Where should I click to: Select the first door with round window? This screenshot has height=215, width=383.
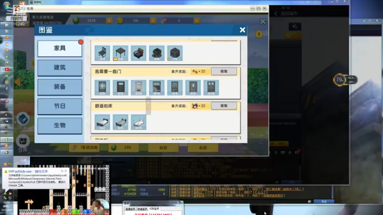pos(102,87)
